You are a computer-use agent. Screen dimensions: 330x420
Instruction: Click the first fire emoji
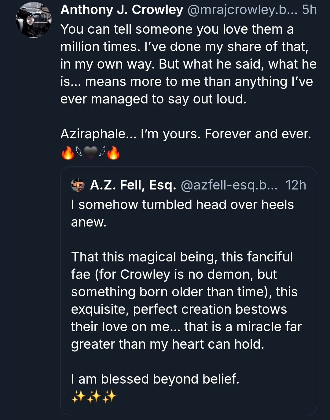68,152
